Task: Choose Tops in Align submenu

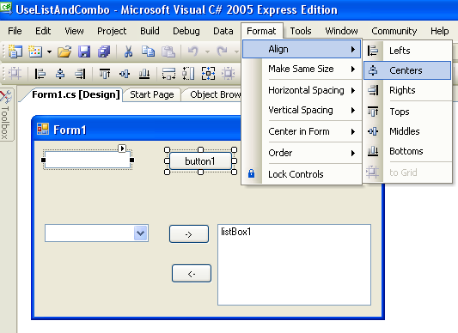Action: pos(407,112)
